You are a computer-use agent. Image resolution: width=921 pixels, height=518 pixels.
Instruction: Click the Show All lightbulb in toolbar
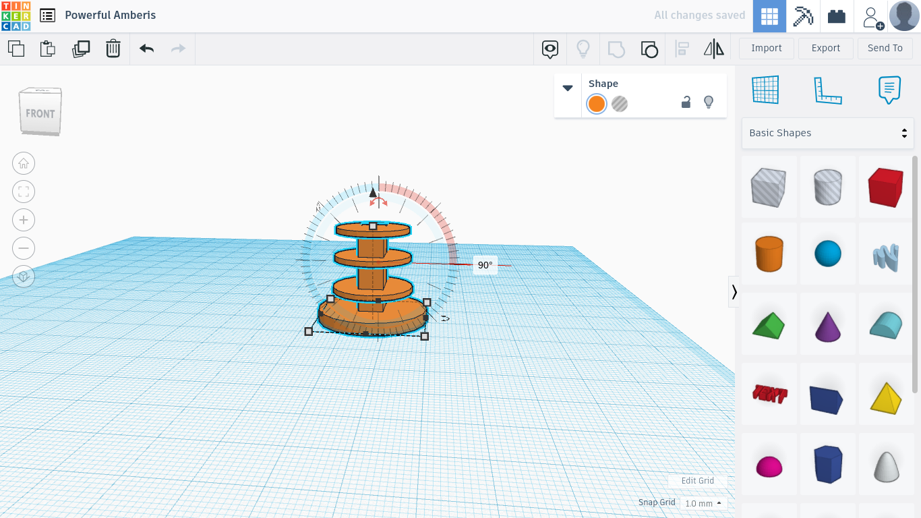pos(583,49)
